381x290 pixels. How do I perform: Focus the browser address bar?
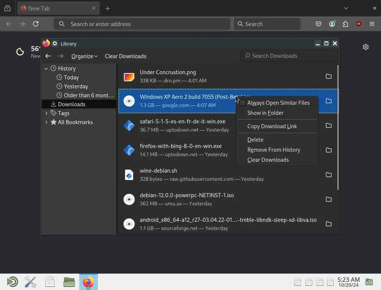[x=142, y=24]
